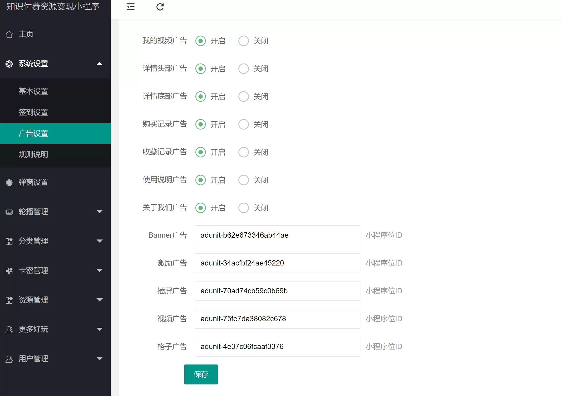The width and height of the screenshot is (562, 396).
Task: Expand the 资源管理 dropdown arrow
Action: [x=100, y=300]
